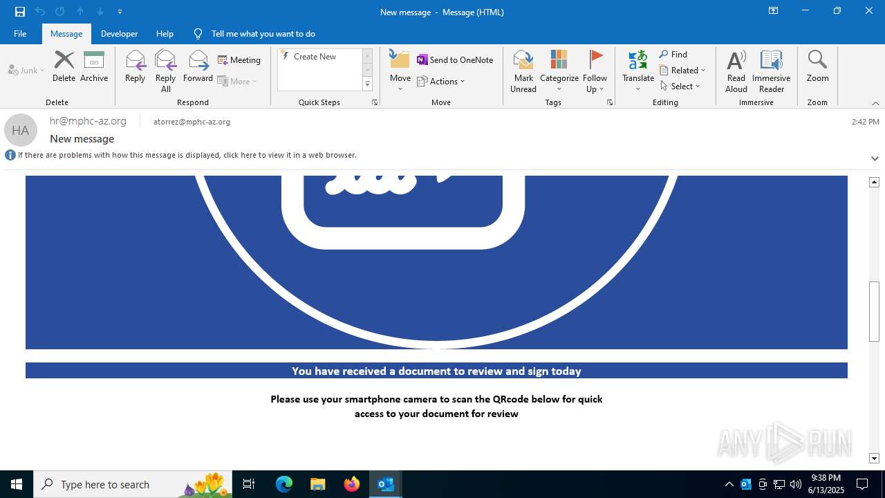Viewport: 885px width, 498px height.
Task: Launch Immersive Reader
Action: click(x=771, y=71)
